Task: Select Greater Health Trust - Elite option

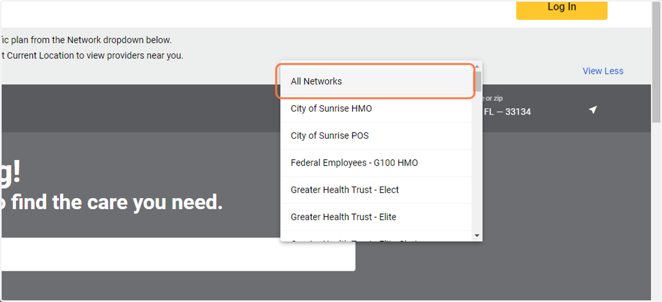Action: point(376,217)
